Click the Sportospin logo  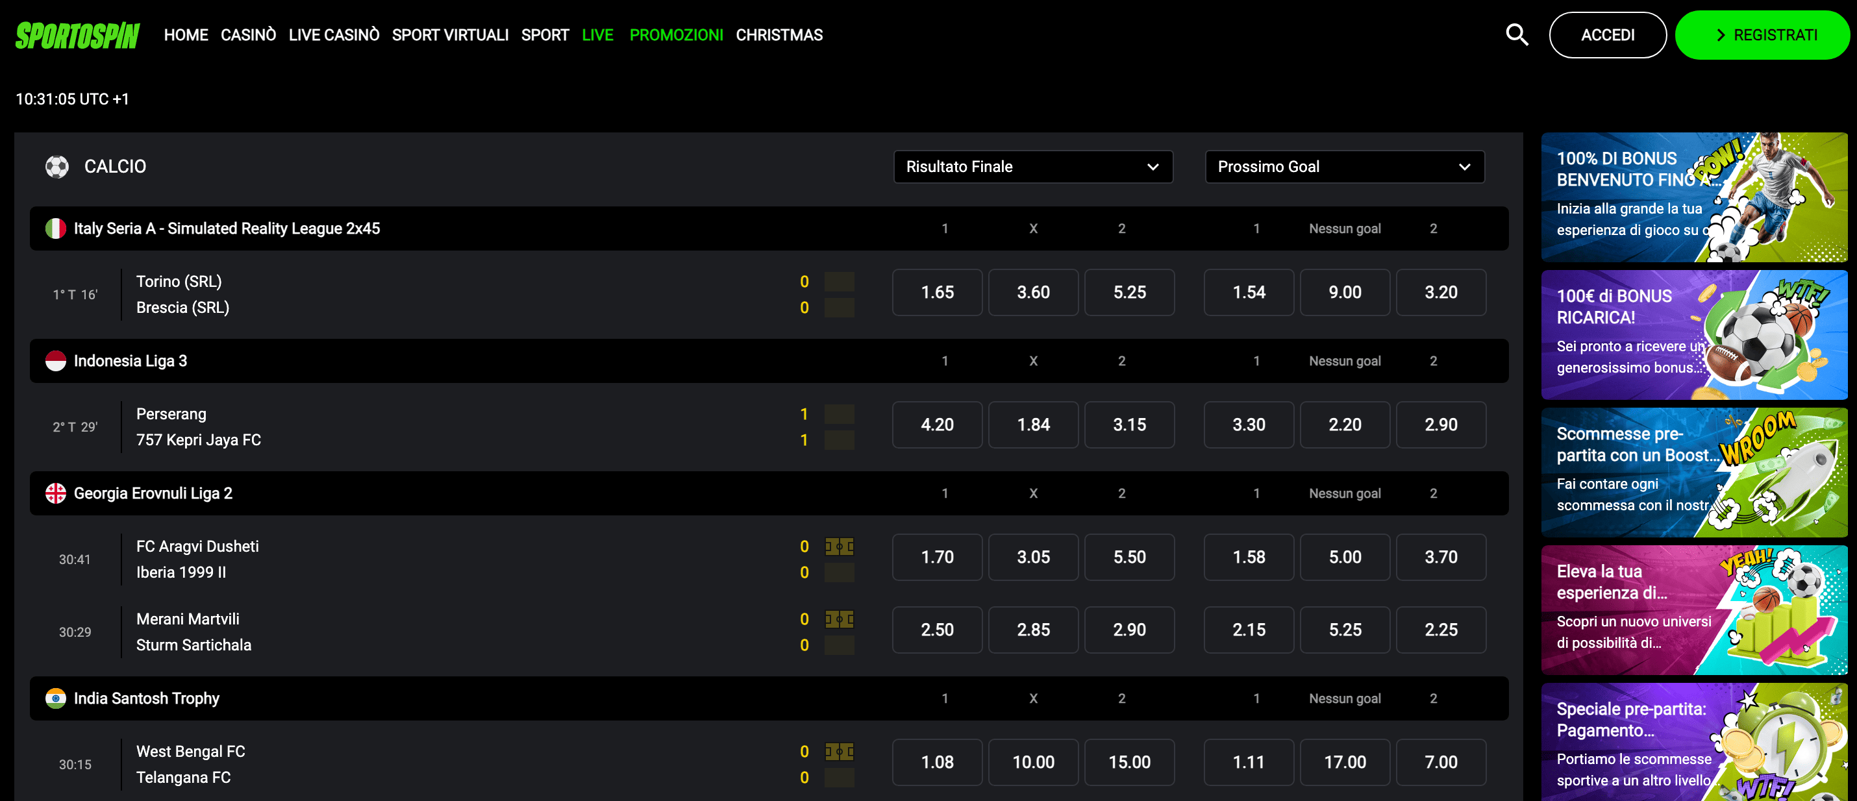78,34
